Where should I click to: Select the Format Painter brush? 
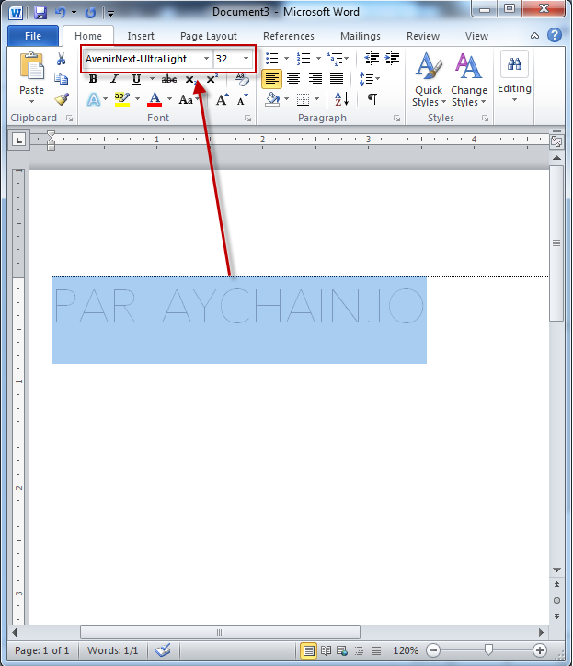[x=62, y=99]
